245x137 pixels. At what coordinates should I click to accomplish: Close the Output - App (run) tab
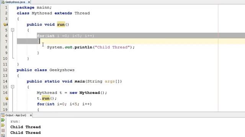pos(31,115)
